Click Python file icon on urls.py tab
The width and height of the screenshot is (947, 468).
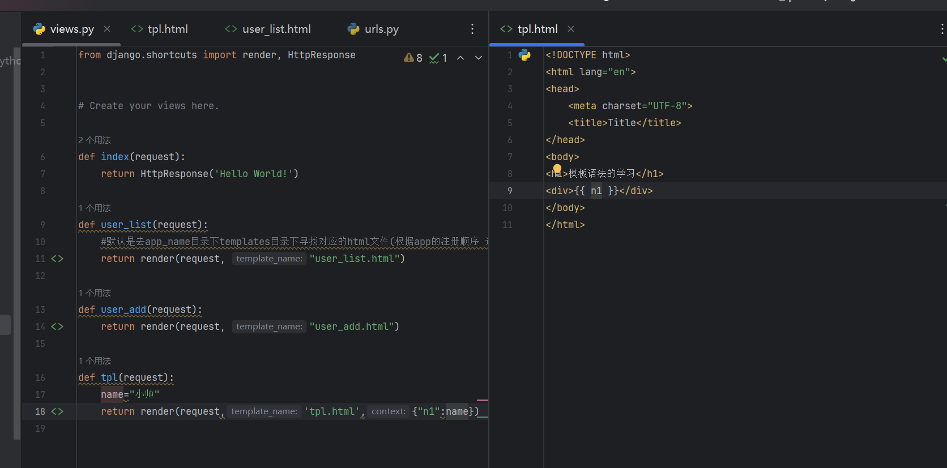pyautogui.click(x=353, y=29)
